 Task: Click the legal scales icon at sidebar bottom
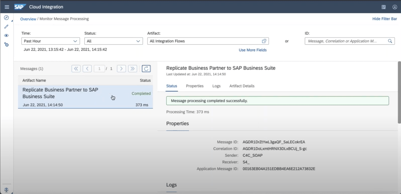pos(6,189)
